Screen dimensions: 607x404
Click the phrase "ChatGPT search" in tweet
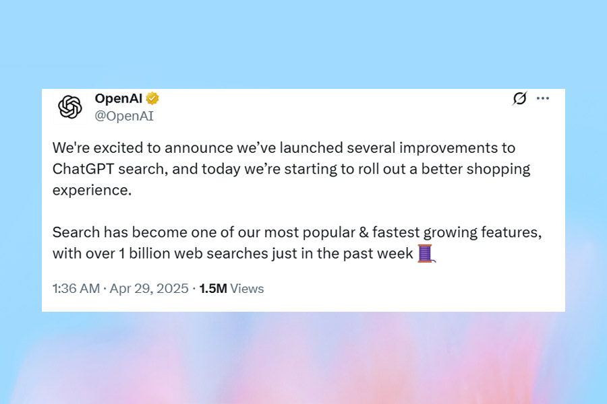109,168
